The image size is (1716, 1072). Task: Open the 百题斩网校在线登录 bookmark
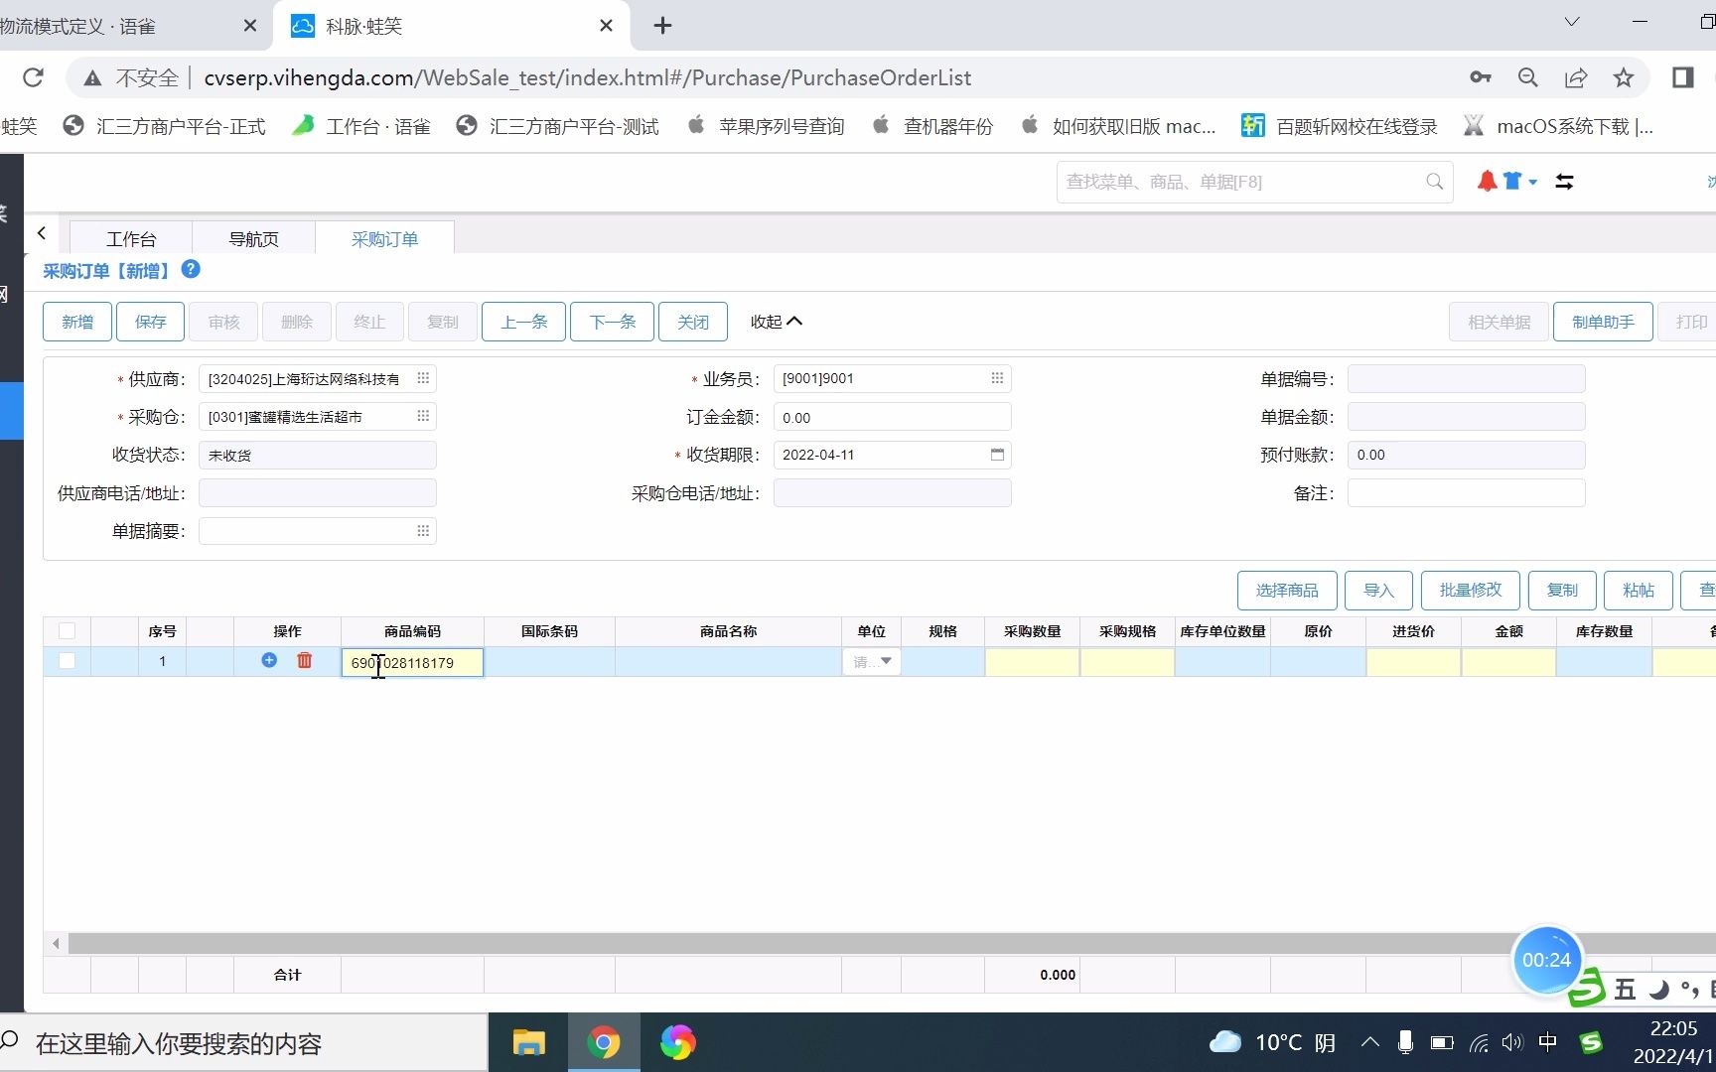[1340, 126]
